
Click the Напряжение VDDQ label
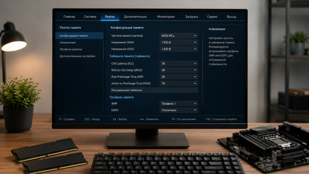[x=123, y=49]
